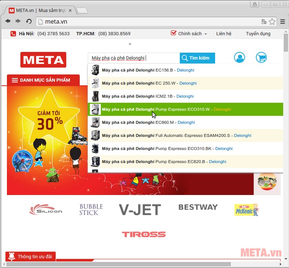The image size is (289, 268).
Task: Click the Giảm tới 30% promo banner
Action: coord(47,140)
